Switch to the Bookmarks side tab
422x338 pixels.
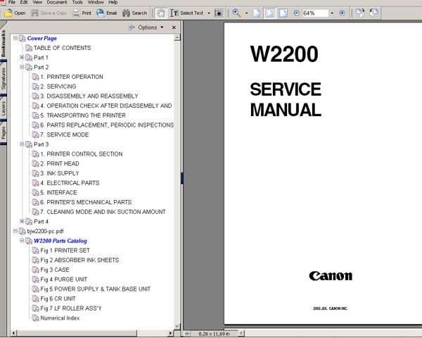4,43
